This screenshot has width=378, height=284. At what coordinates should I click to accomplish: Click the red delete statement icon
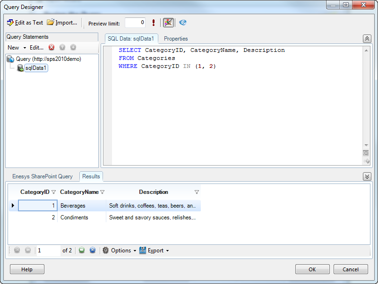(x=52, y=47)
